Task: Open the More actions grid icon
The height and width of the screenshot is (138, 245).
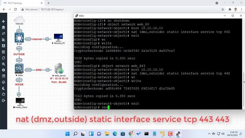Action: coord(3,52)
